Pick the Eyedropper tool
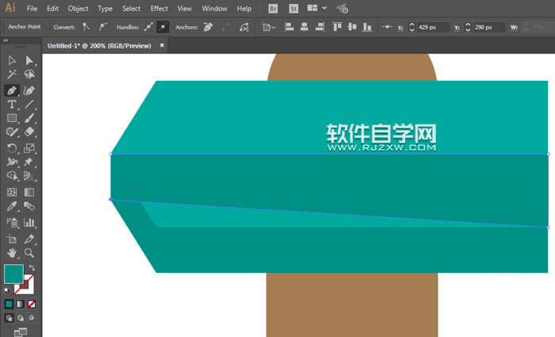The height and width of the screenshot is (337, 555). click(x=12, y=206)
